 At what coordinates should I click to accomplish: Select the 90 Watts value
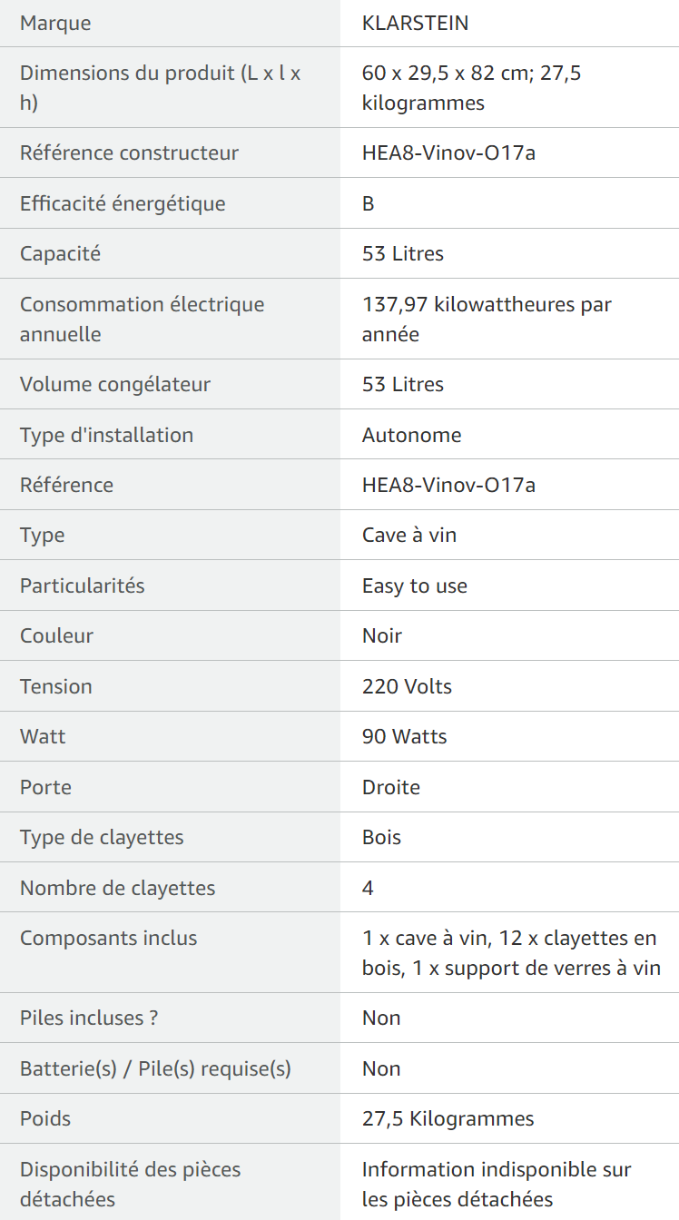(405, 736)
